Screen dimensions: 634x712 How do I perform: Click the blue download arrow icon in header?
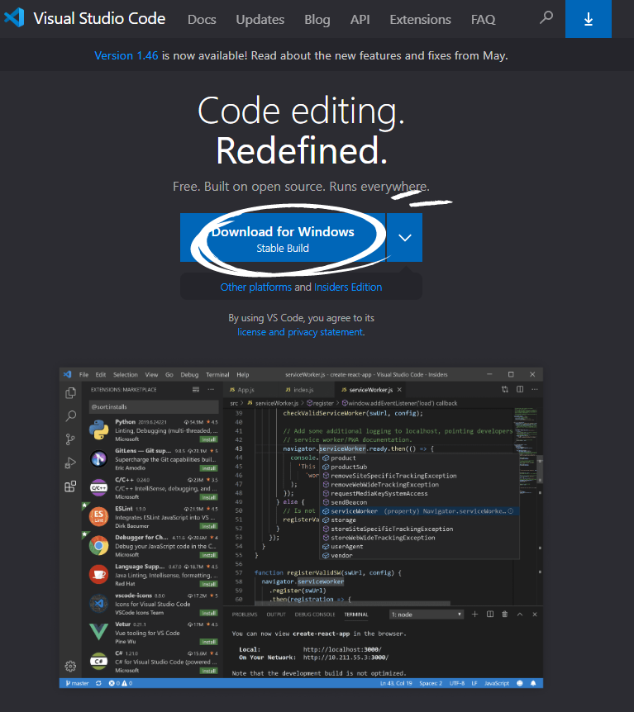point(588,19)
